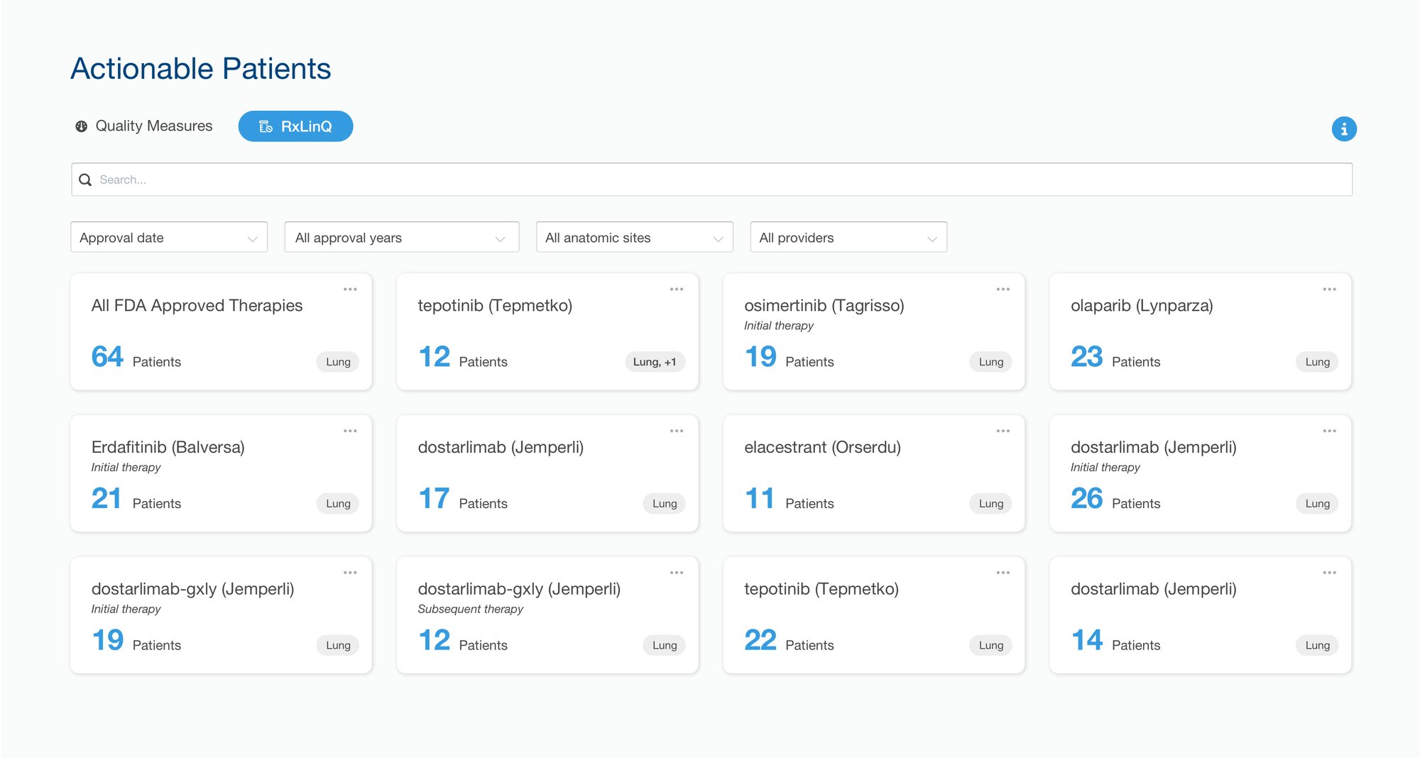Click the Lung tag on olaparib card
Image resolution: width=1420 pixels, height=758 pixels.
[1317, 362]
